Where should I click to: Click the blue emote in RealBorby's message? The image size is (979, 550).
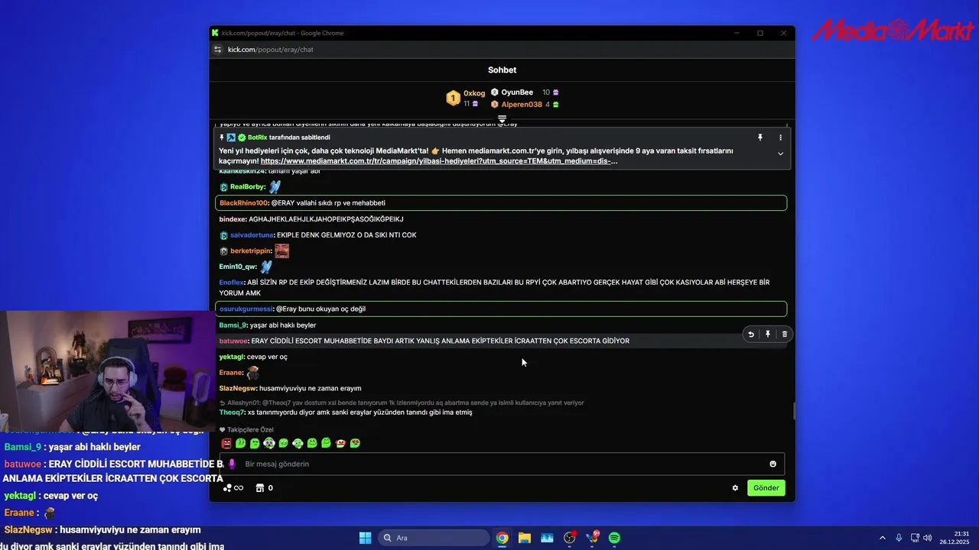275,187
